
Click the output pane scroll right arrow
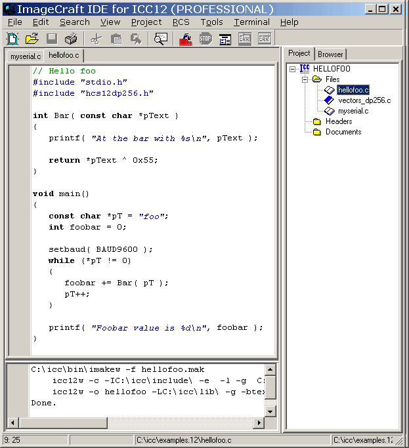coord(259,422)
